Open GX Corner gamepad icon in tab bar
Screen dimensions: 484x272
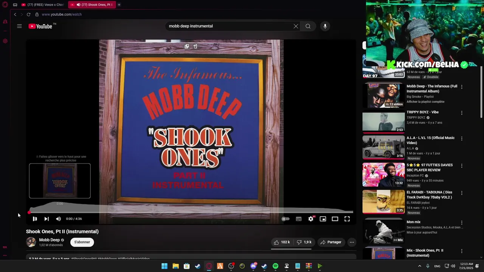coord(15,5)
